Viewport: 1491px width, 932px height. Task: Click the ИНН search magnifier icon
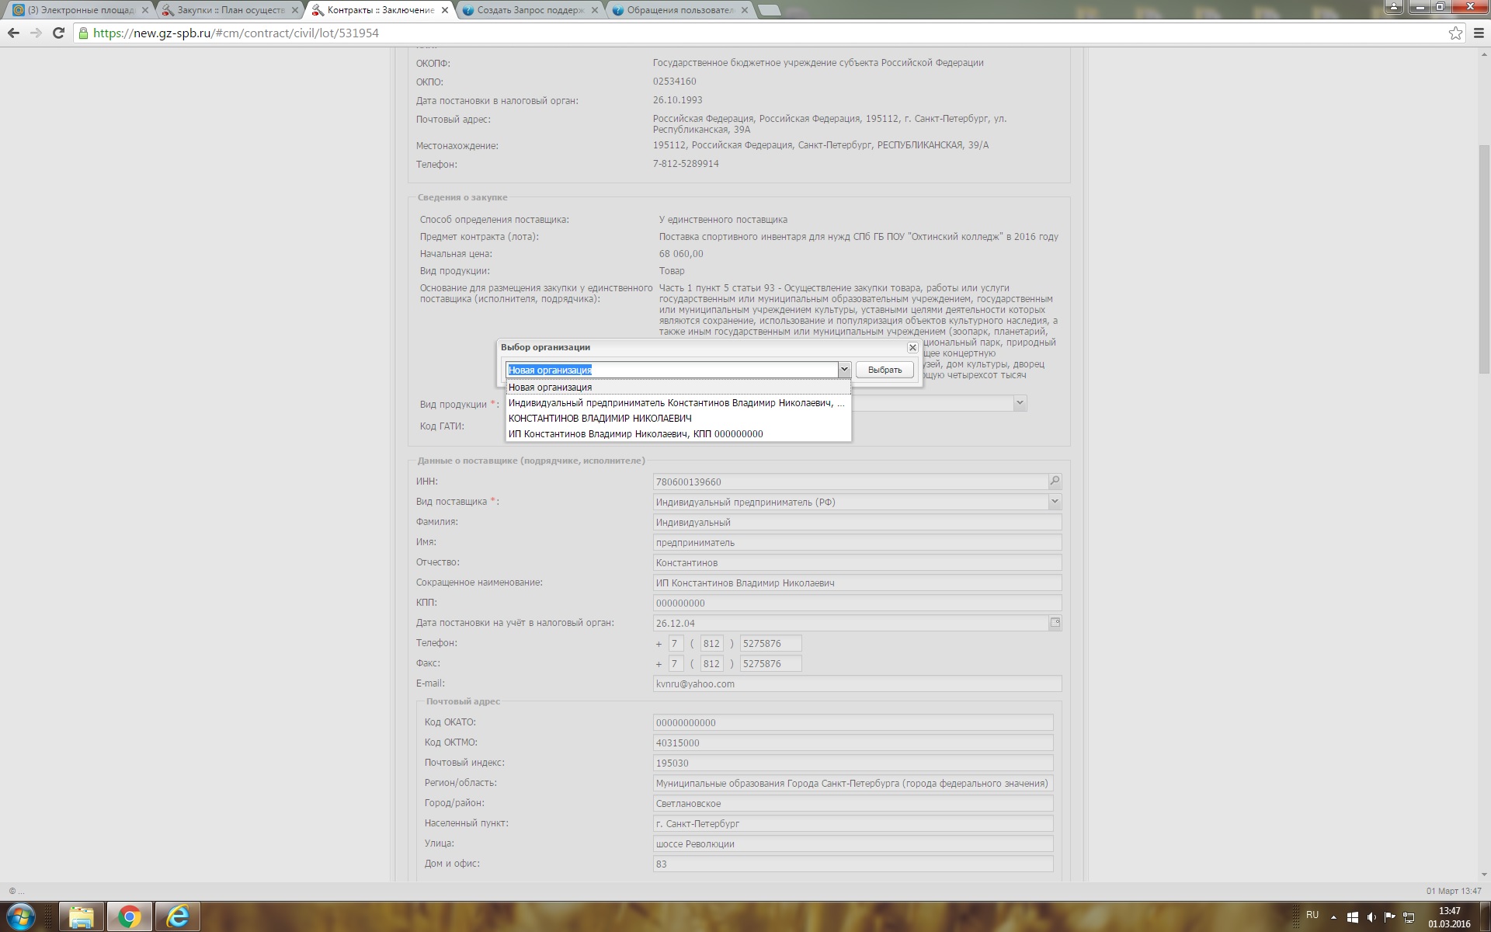1054,482
